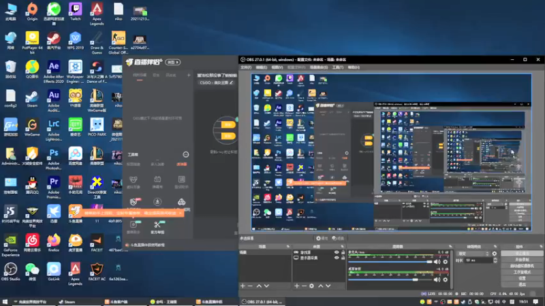Image resolution: width=545 pixels, height=306 pixels.
Task: Pop out the Scenes dock panel
Action: pyautogui.click(x=287, y=247)
